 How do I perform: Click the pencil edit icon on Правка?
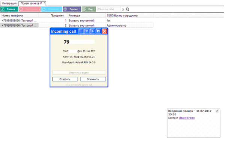3,9
